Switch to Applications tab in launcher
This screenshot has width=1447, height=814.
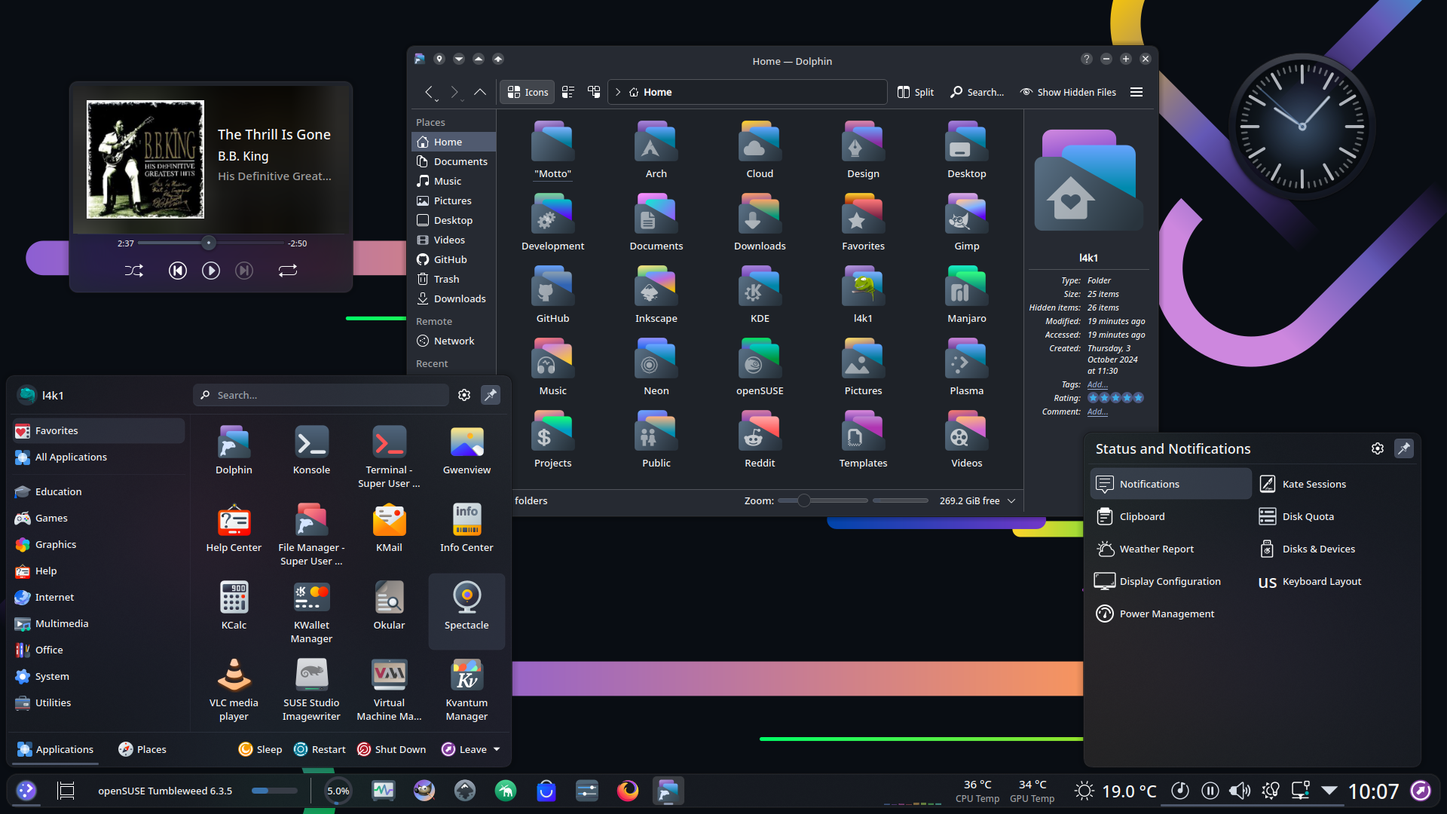[55, 749]
